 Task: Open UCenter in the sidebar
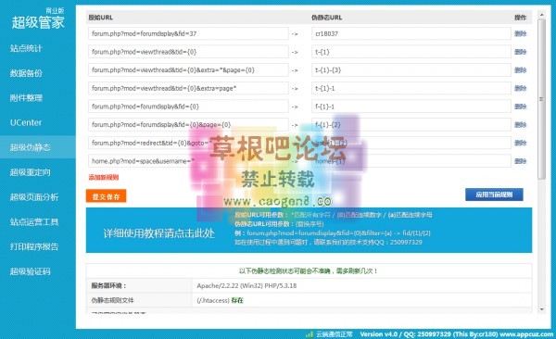point(26,122)
